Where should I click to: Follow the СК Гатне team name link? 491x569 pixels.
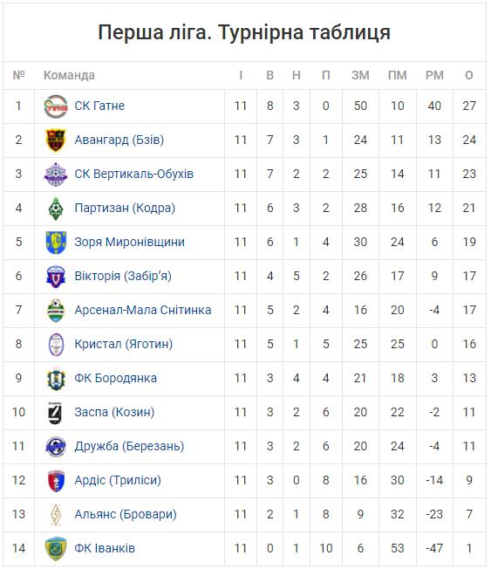click(99, 106)
